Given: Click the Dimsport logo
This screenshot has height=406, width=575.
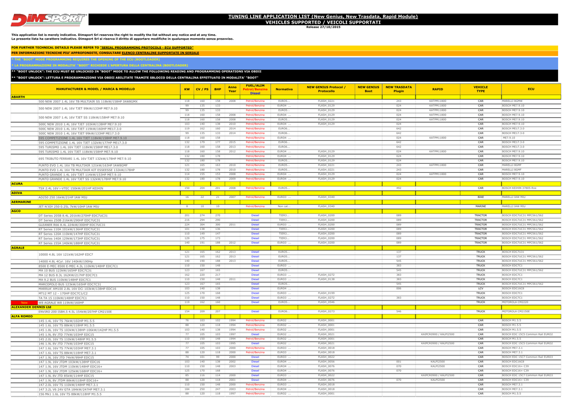Looking at the screenshot, I should coord(49,20).
